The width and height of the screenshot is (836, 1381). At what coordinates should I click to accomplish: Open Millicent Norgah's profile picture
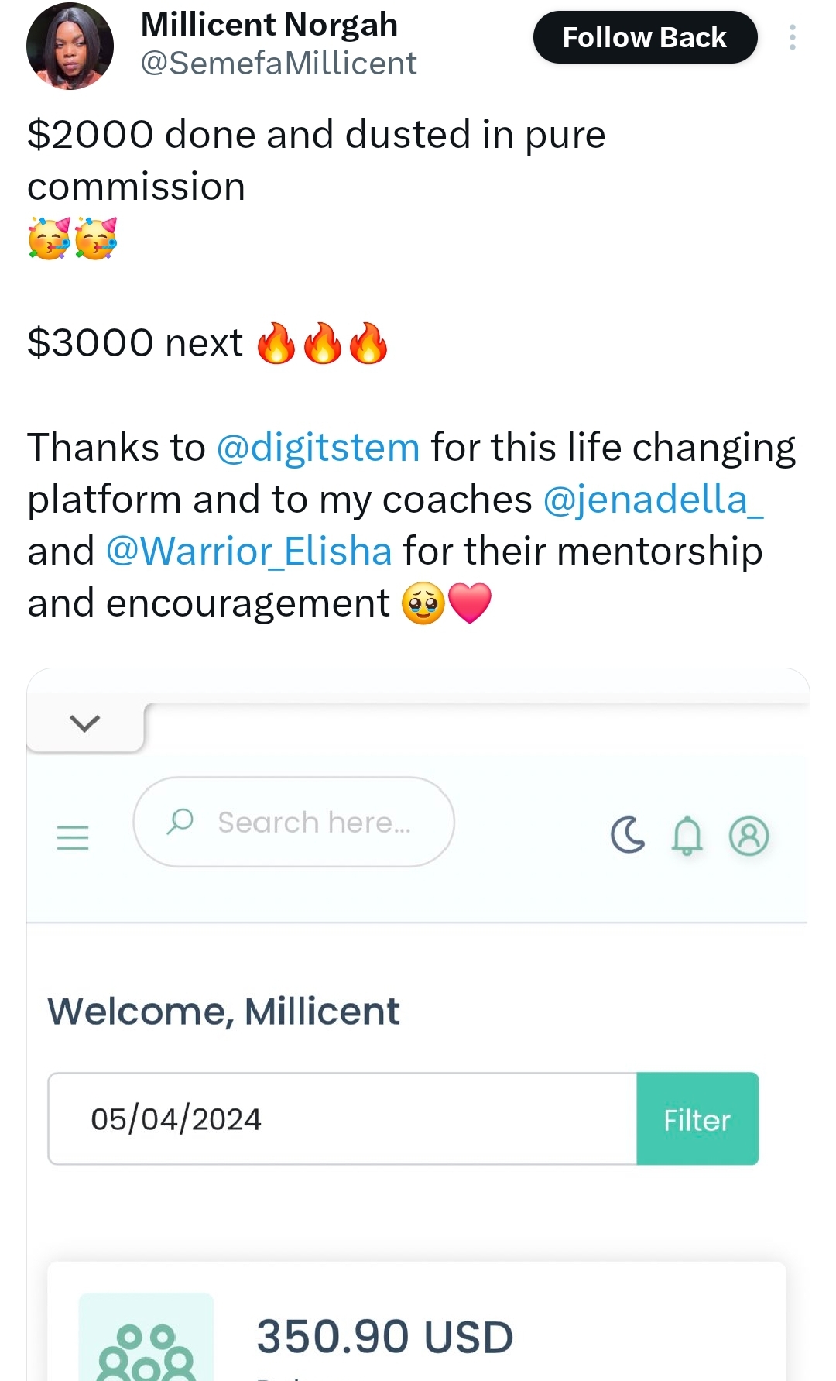[70, 46]
